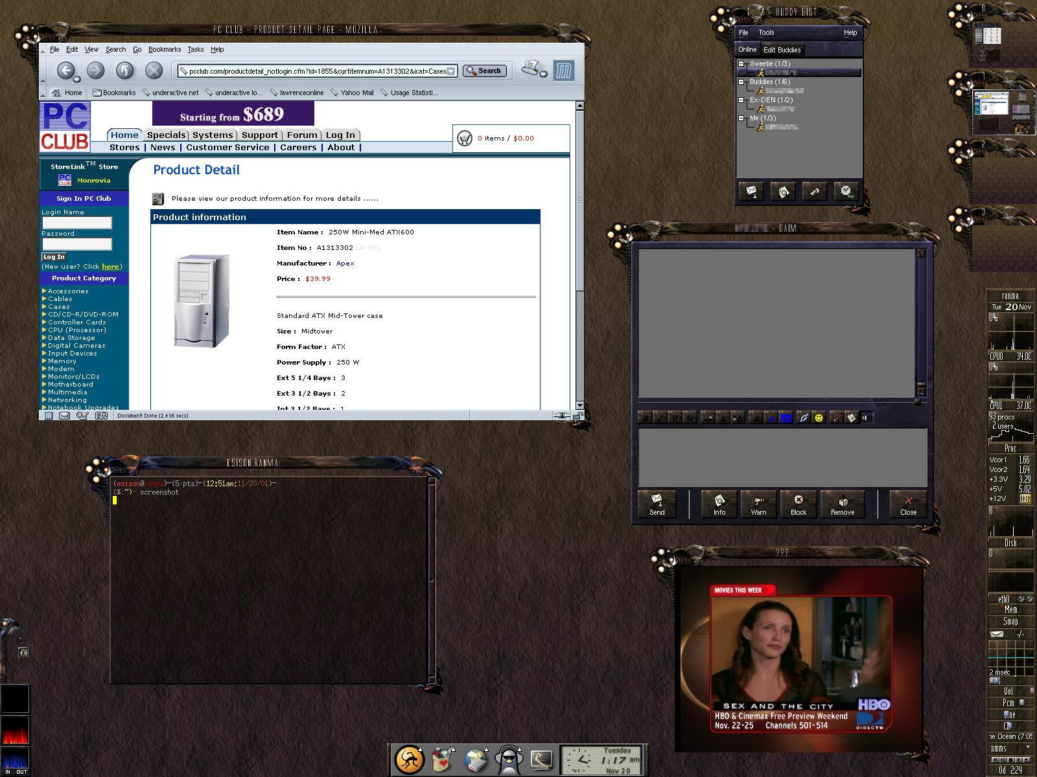
Task: Click the Mozilla Reload button
Action: click(x=124, y=71)
